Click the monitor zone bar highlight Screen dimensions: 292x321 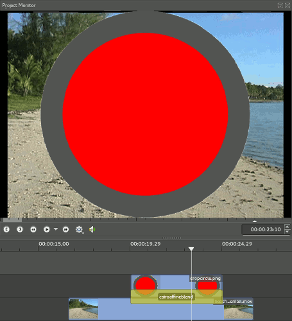click(x=12, y=220)
